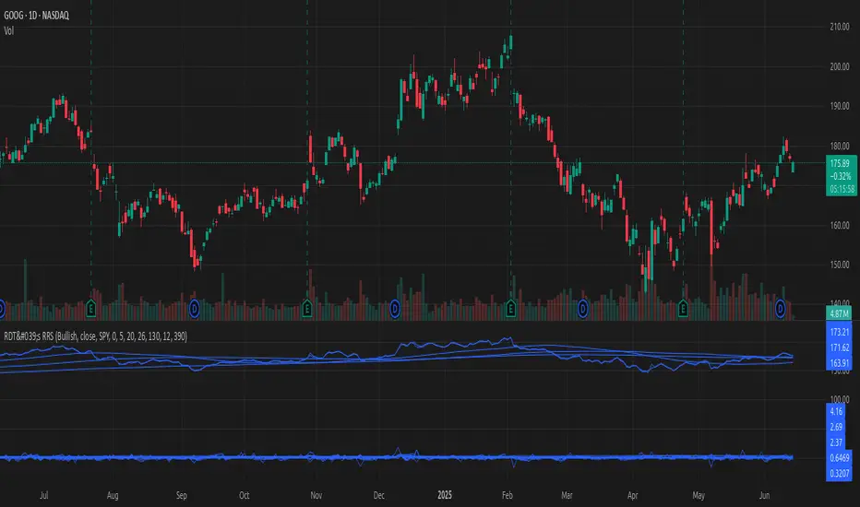
Task: Click the Nov label on time axis
Action: (316, 495)
